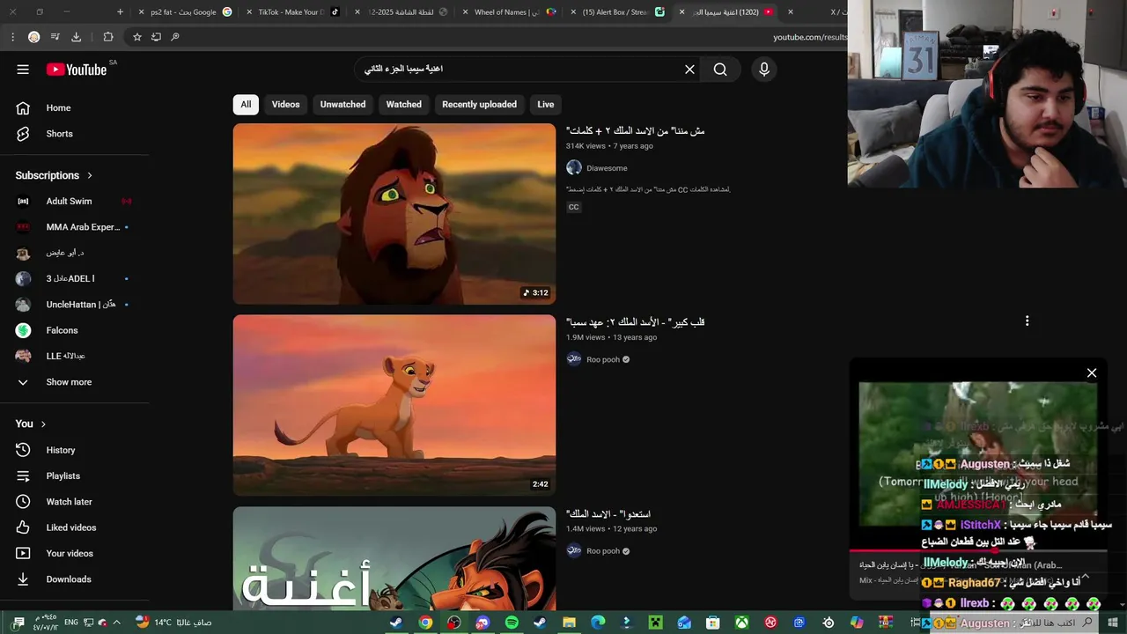Start voice search with the microphone
The width and height of the screenshot is (1127, 634).
click(x=763, y=70)
